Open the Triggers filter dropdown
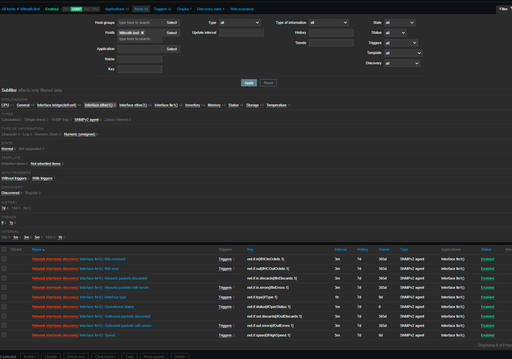The width and height of the screenshot is (512, 359). pos(401,43)
